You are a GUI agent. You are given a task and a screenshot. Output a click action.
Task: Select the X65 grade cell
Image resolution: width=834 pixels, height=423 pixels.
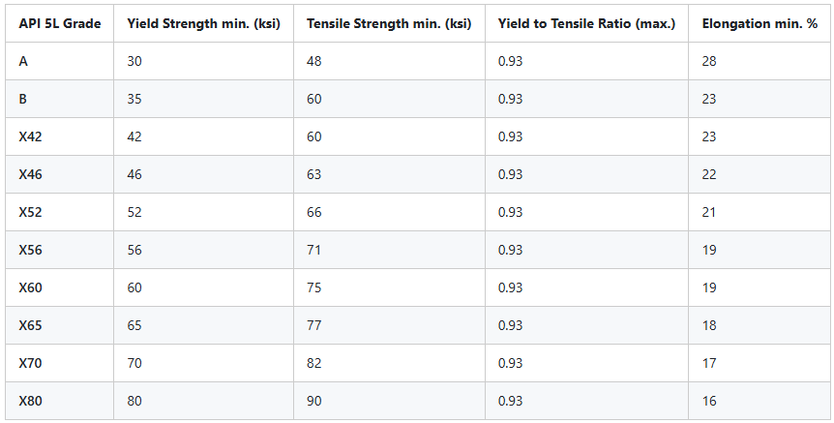coord(30,325)
